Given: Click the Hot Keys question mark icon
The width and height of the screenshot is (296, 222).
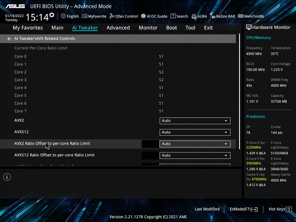Looking at the screenshot, I should coord(289,209).
